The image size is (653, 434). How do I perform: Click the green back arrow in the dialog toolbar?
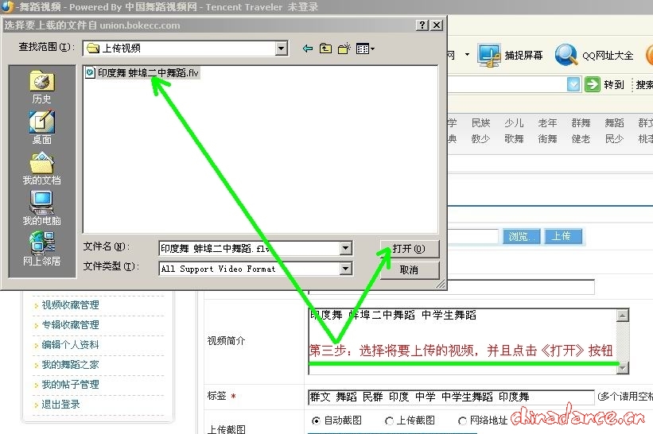307,48
